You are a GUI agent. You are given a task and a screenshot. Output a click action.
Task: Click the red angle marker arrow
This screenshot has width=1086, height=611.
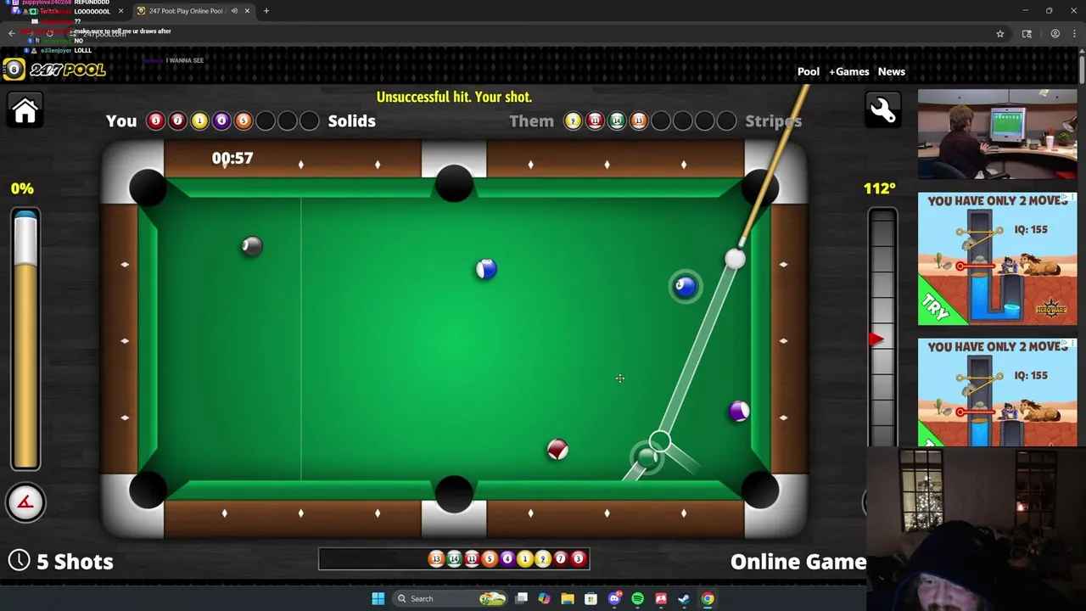point(876,339)
